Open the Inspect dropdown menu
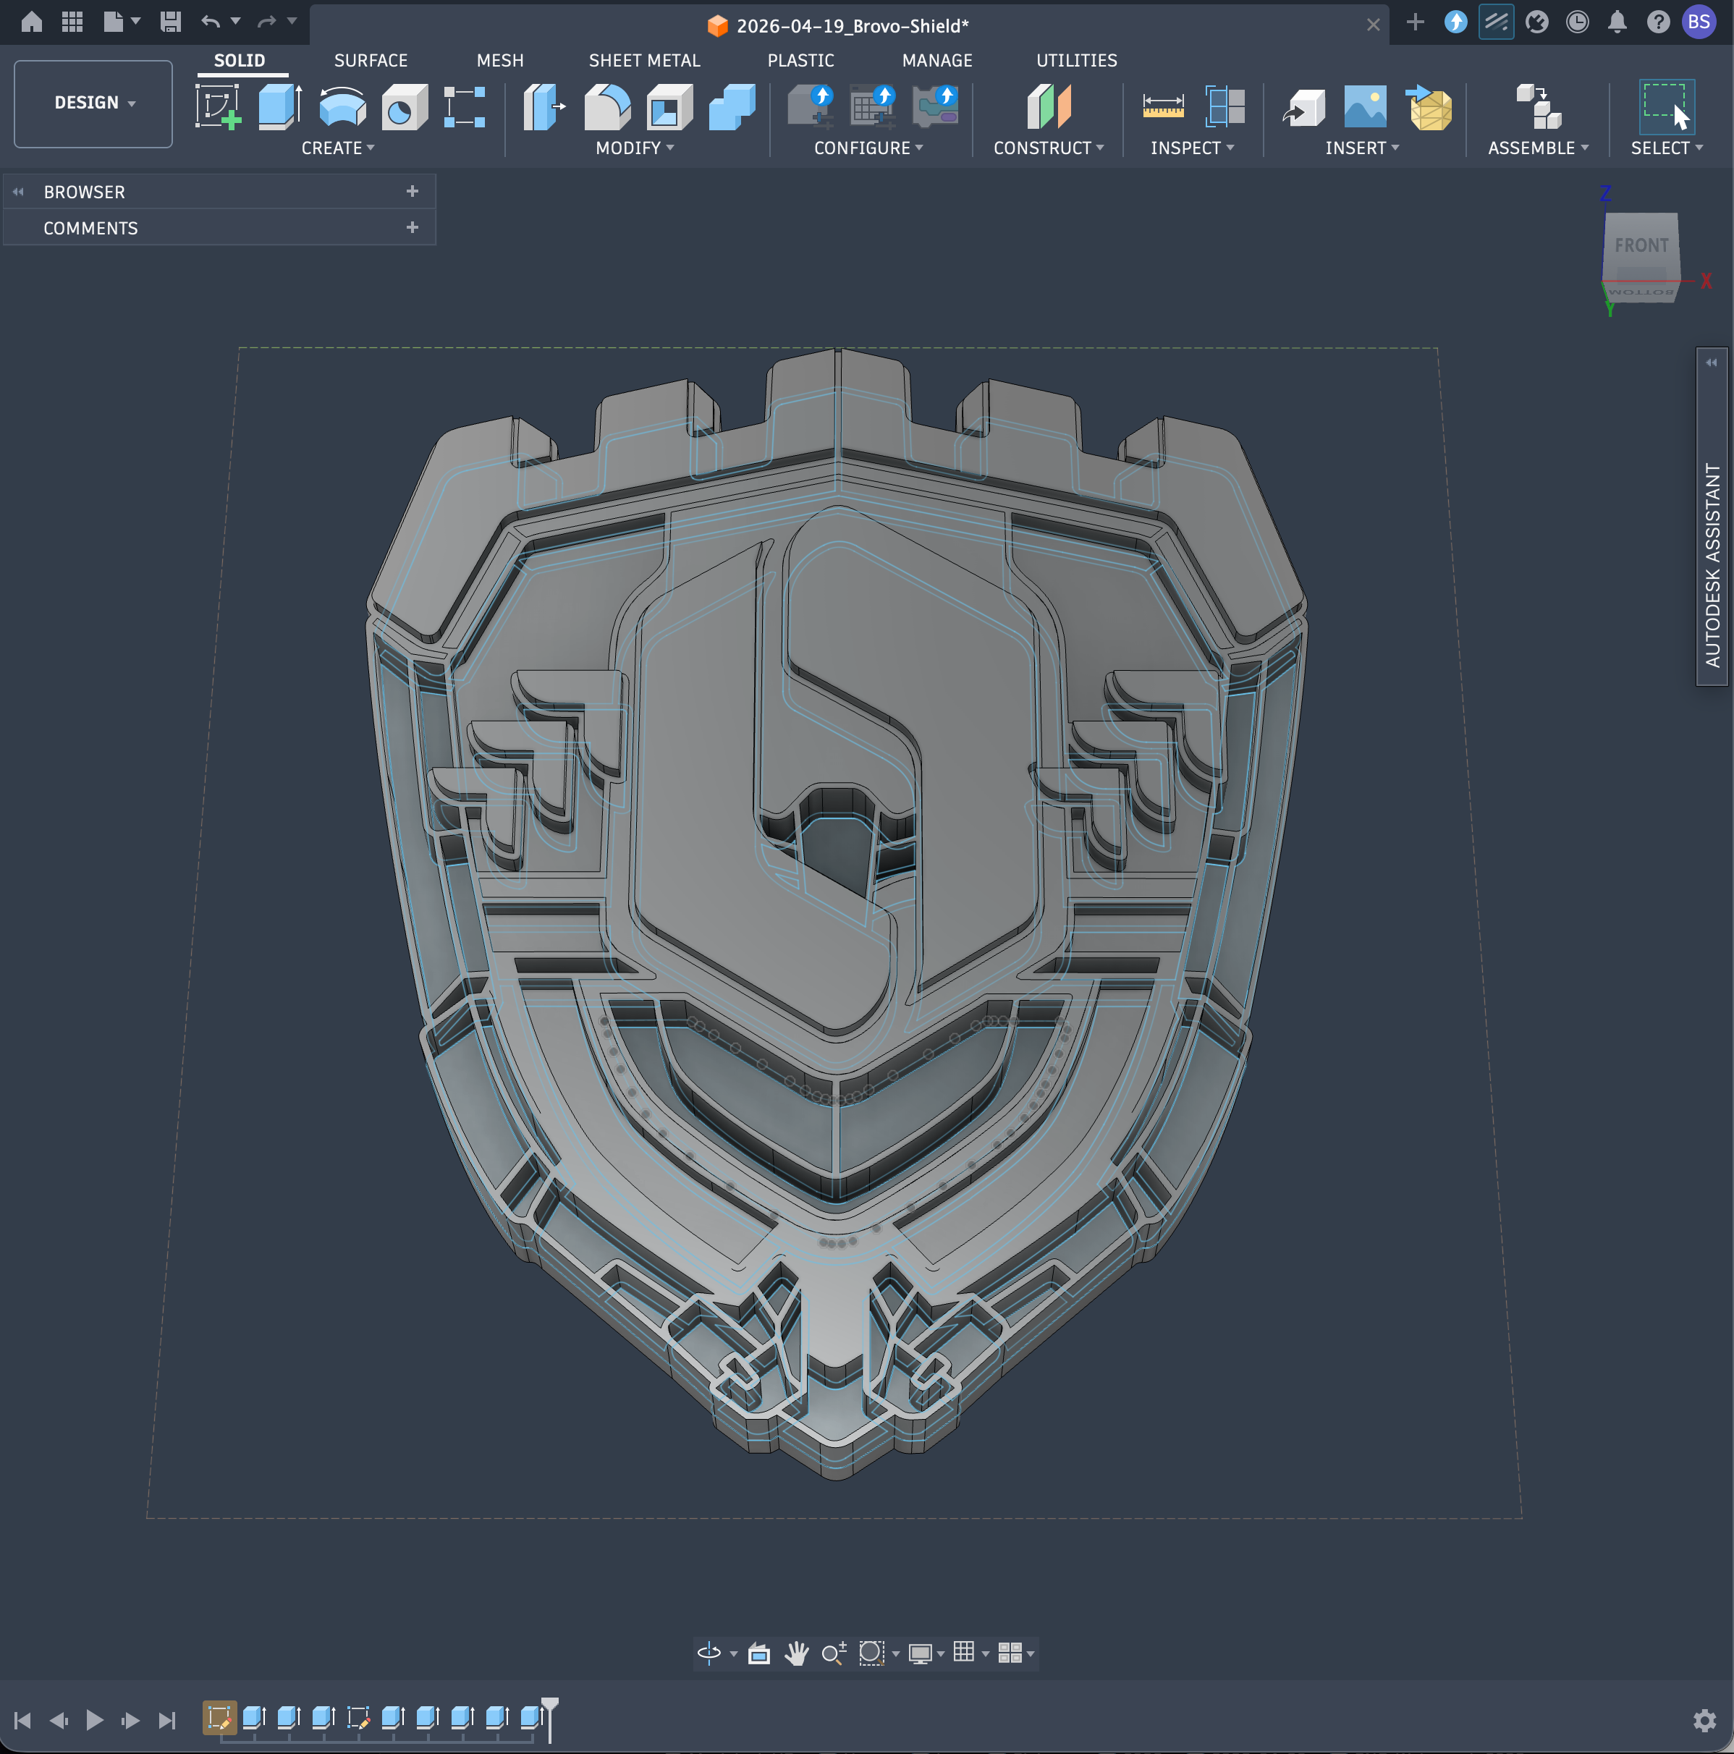This screenshot has width=1734, height=1754. coord(1192,148)
